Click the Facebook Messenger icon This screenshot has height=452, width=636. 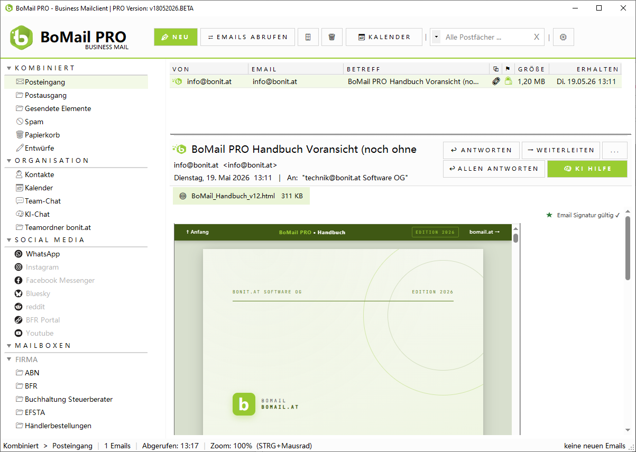click(19, 280)
